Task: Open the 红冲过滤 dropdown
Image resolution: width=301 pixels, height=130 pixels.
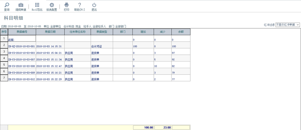Action: pyautogui.click(x=287, y=25)
